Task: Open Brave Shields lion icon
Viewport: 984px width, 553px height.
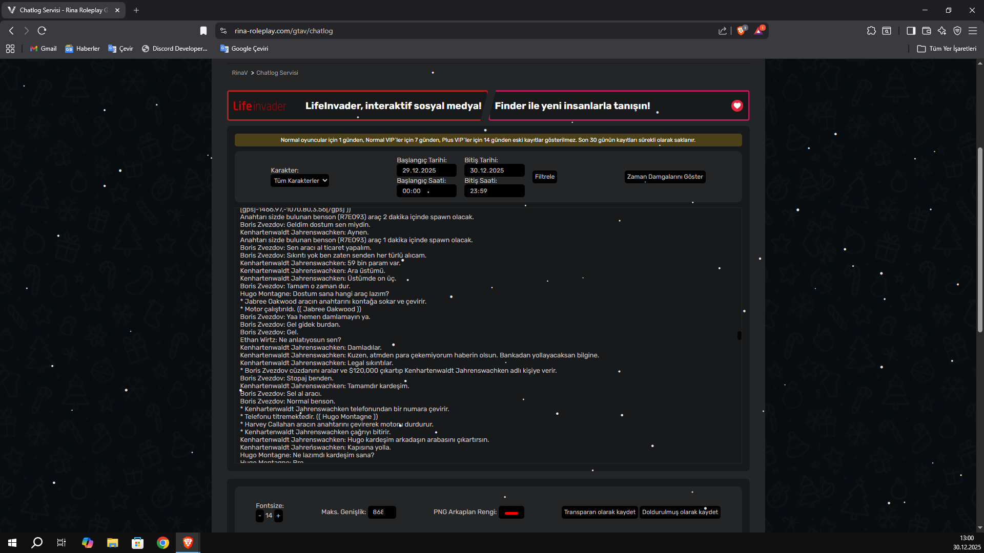Action: click(x=741, y=31)
